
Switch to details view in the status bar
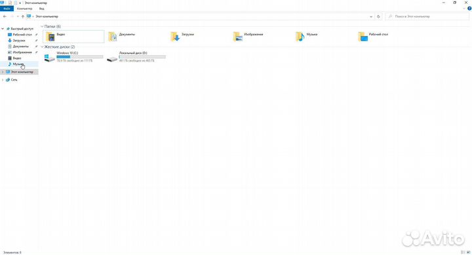pyautogui.click(x=463, y=252)
